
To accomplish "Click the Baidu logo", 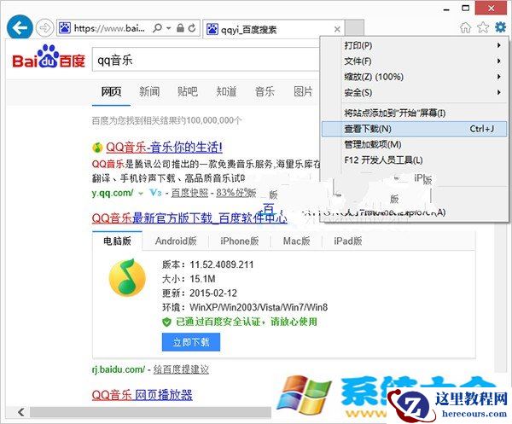I will point(49,57).
